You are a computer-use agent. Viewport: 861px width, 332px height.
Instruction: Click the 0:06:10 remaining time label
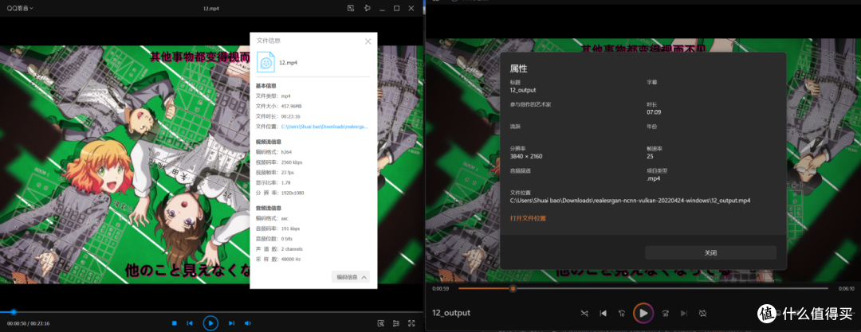click(847, 288)
